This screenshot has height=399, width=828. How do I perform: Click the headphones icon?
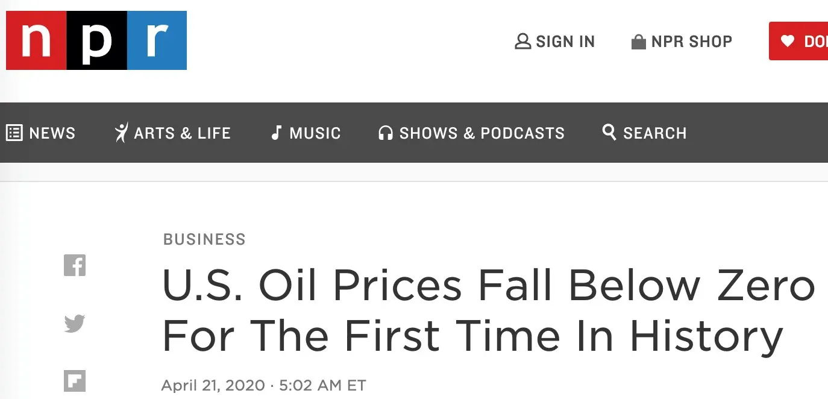coord(385,133)
